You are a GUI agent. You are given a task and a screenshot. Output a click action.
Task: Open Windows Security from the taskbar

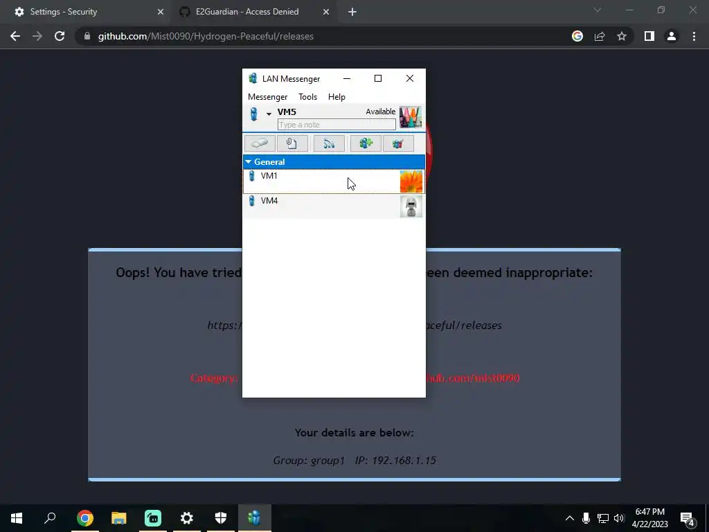coord(221,518)
